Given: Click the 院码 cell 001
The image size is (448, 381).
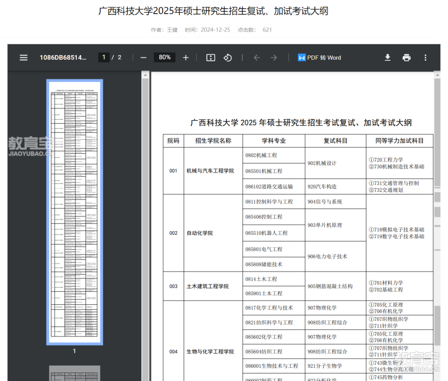Looking at the screenshot, I should pyautogui.click(x=173, y=171).
